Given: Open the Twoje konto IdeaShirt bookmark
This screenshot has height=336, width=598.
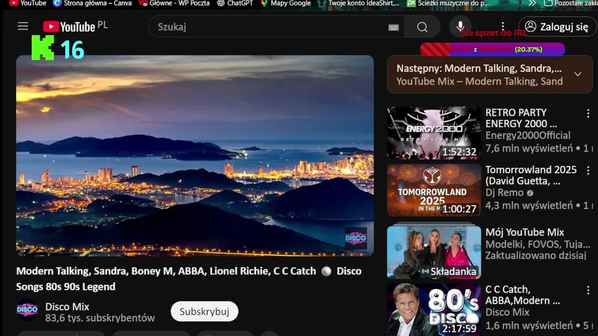Looking at the screenshot, I should click(x=359, y=3).
